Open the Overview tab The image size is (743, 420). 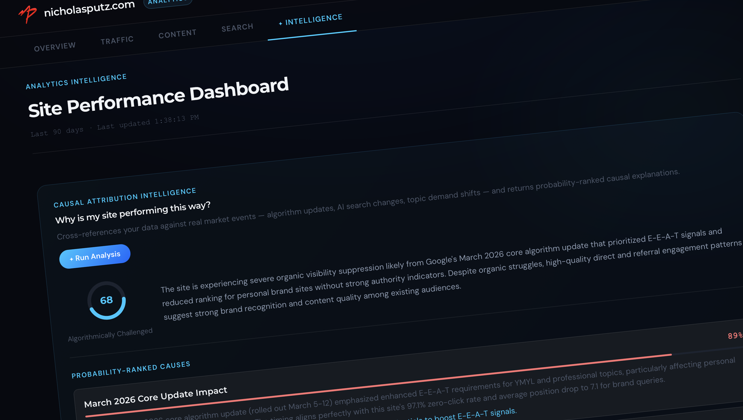pyautogui.click(x=55, y=47)
